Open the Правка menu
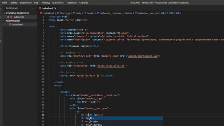Image resolution: width=224 pixels, height=126 pixels. click(x=13, y=3)
